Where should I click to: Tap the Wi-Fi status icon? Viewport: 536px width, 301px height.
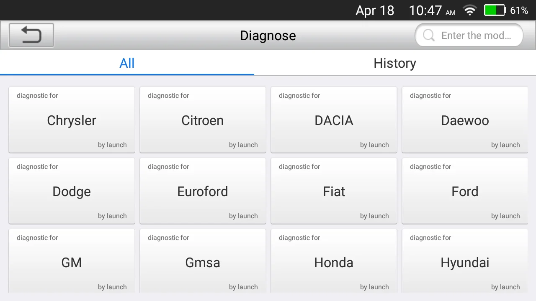coord(470,10)
